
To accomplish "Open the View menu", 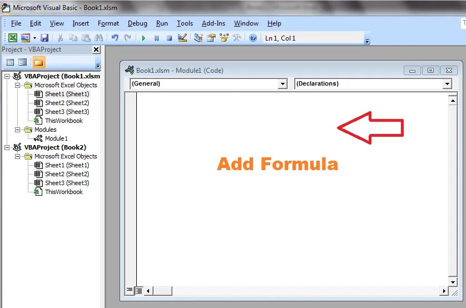I will (57, 23).
